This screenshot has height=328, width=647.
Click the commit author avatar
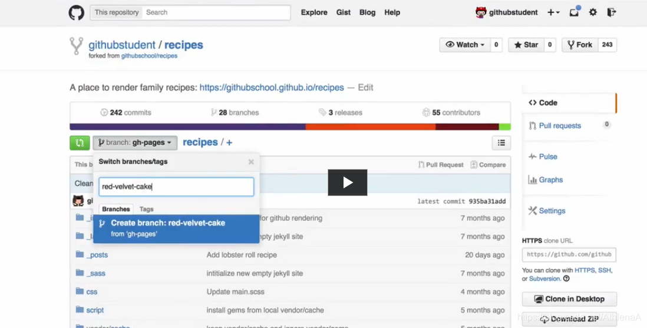pos(78,201)
